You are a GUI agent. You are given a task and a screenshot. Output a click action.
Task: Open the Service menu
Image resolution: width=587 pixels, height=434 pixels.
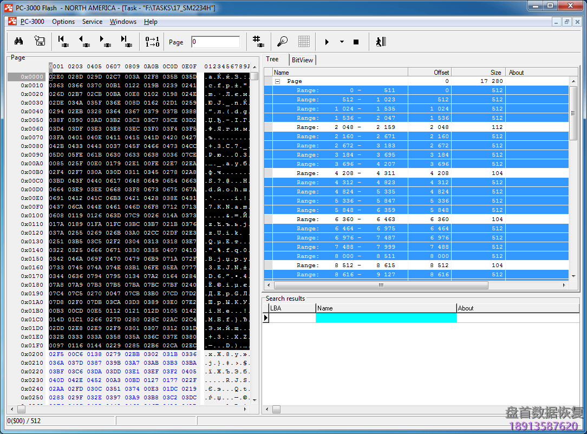pyautogui.click(x=92, y=22)
